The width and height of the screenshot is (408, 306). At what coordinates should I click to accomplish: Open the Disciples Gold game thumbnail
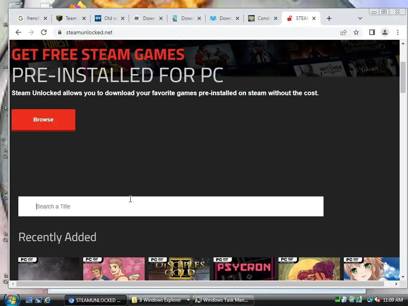click(x=179, y=269)
